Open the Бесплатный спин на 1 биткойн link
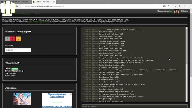 [57, 106]
